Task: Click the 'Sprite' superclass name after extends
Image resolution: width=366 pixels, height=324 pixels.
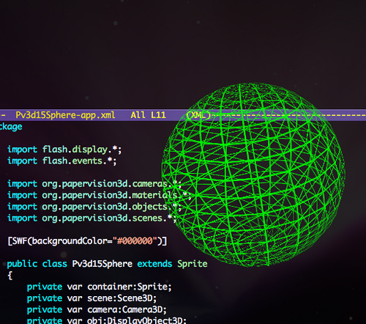Action: point(193,264)
